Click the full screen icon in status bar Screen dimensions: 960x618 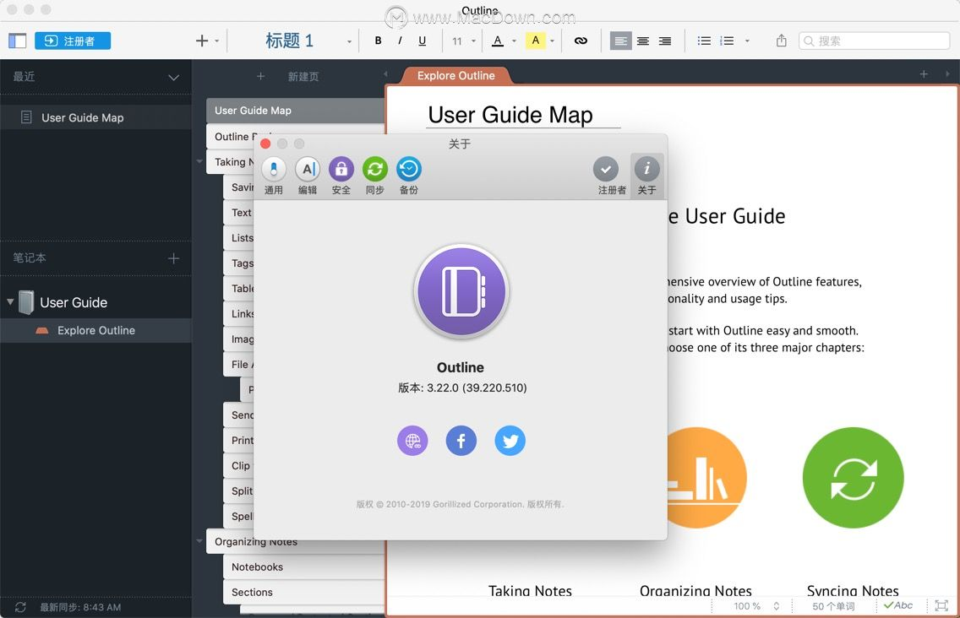pos(941,605)
